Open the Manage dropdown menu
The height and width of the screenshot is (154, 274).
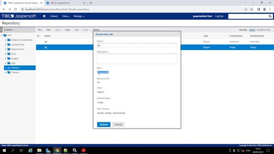pyautogui.click(x=79, y=16)
